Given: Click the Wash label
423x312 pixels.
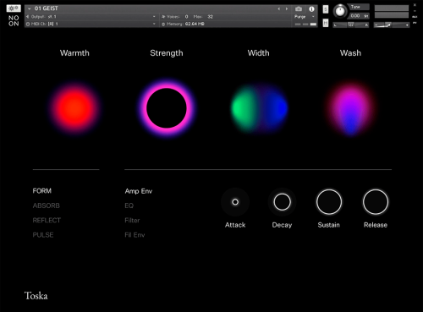Looking at the screenshot, I should click(x=350, y=53).
